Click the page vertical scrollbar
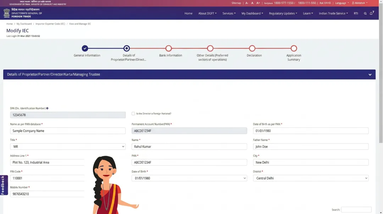This screenshot has height=214, width=383. (x=381, y=73)
